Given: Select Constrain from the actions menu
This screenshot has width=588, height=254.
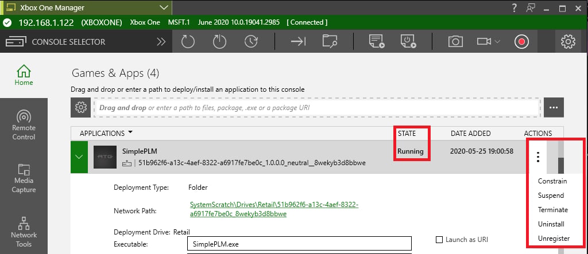Looking at the screenshot, I should click(x=552, y=181).
